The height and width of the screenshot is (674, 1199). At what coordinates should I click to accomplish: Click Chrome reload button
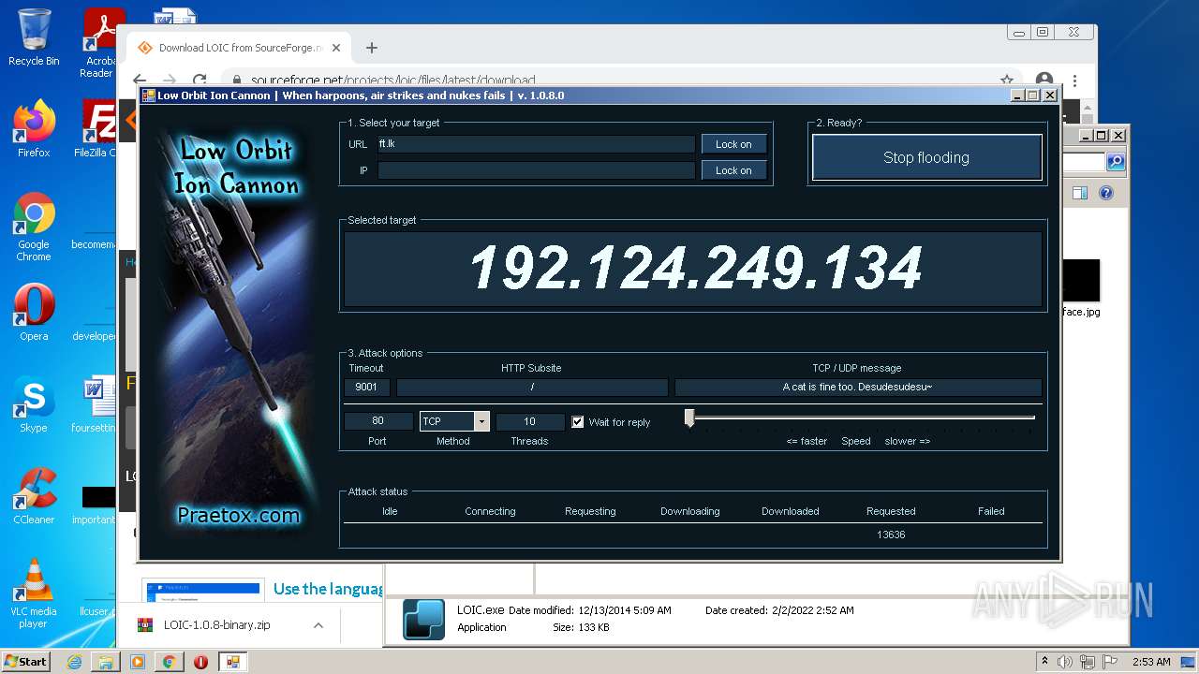click(x=200, y=81)
